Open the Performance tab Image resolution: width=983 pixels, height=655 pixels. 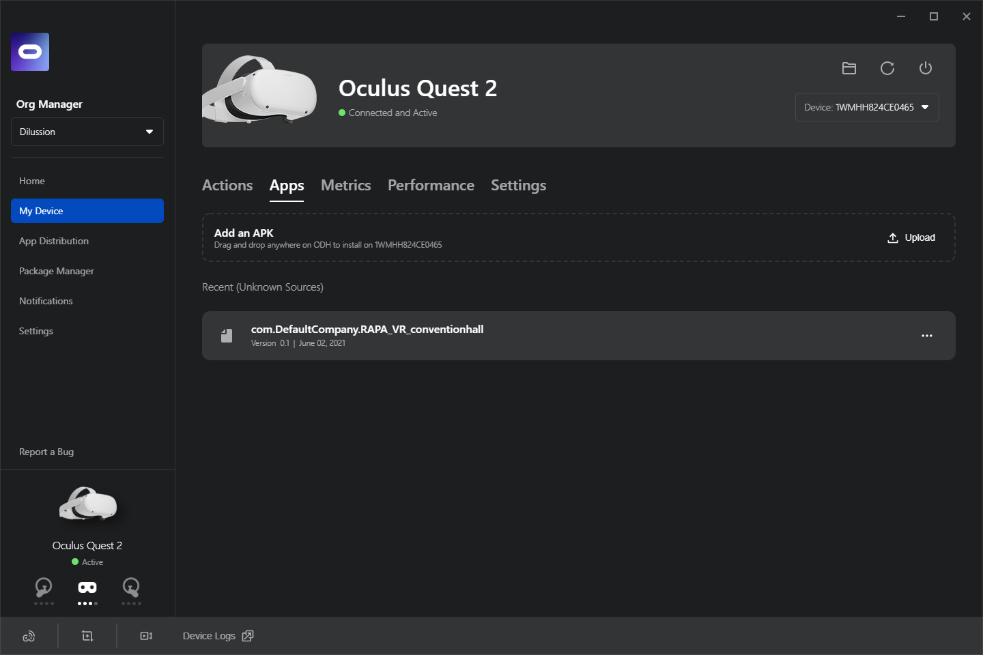tap(431, 186)
